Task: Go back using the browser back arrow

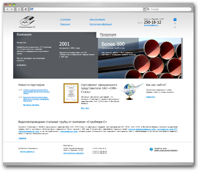Action: pyautogui.click(x=7, y=9)
